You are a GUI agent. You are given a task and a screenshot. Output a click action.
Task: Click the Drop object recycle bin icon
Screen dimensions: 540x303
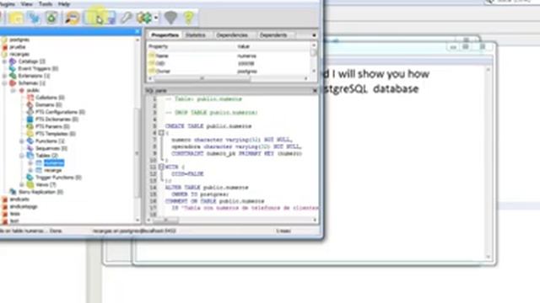51,18
